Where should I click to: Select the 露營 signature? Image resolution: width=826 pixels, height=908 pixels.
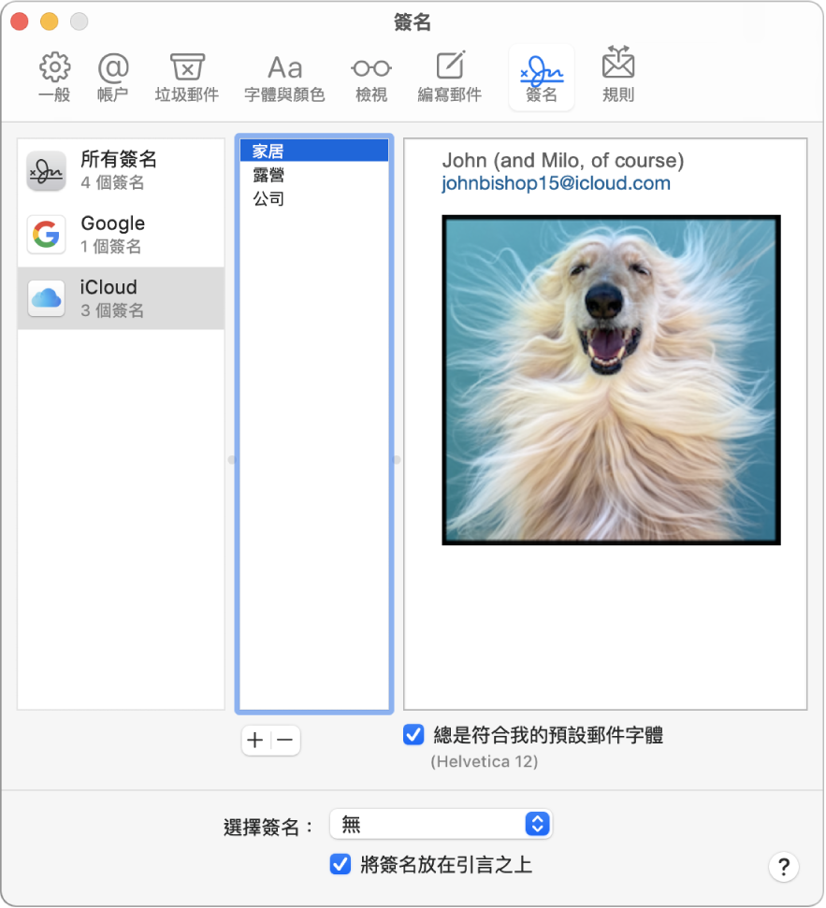tap(314, 175)
